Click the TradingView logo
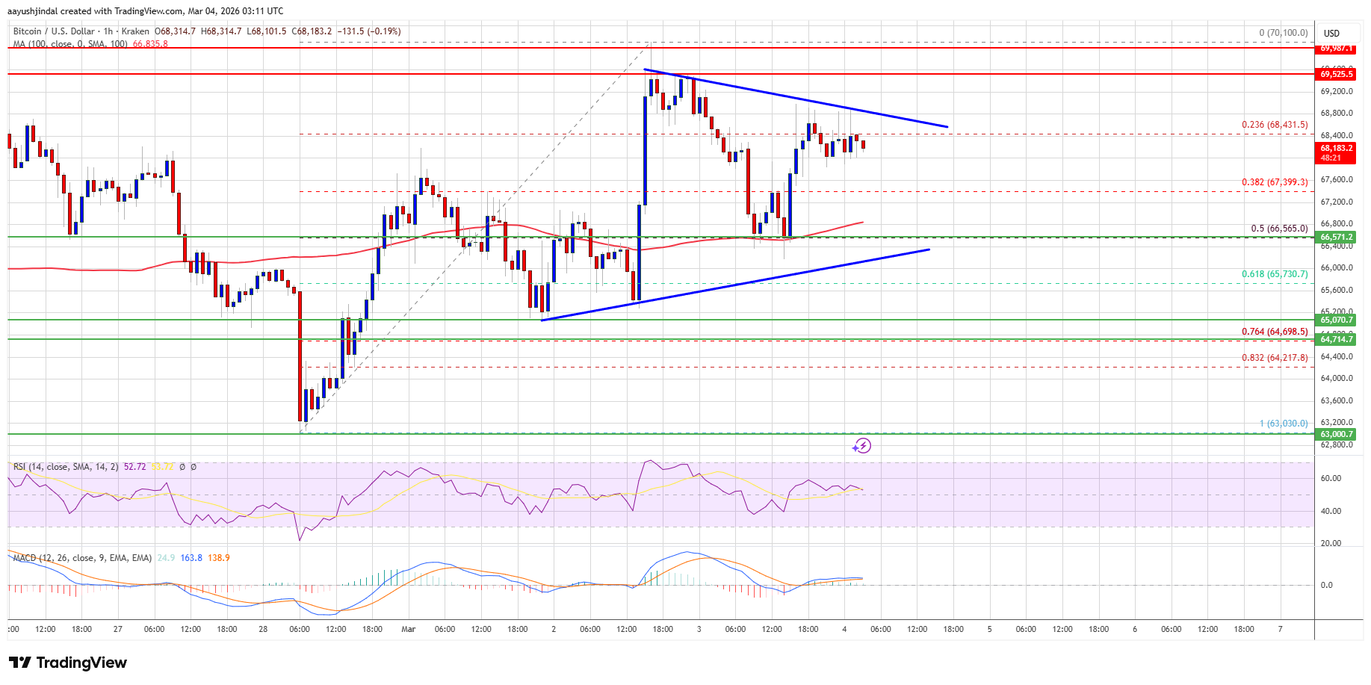The image size is (1371, 685). pos(68,663)
